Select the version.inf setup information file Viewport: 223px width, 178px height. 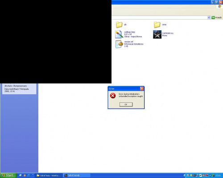click(129, 44)
